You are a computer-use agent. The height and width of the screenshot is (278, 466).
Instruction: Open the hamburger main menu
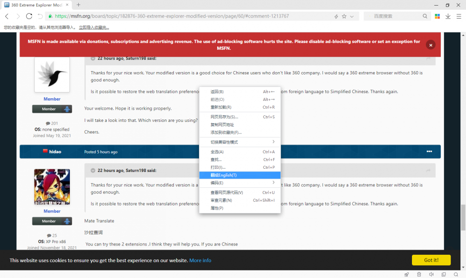tap(459, 16)
